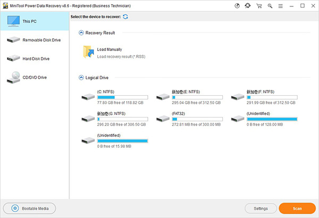
Task: Open the hamburger menu
Action: (x=281, y=6)
